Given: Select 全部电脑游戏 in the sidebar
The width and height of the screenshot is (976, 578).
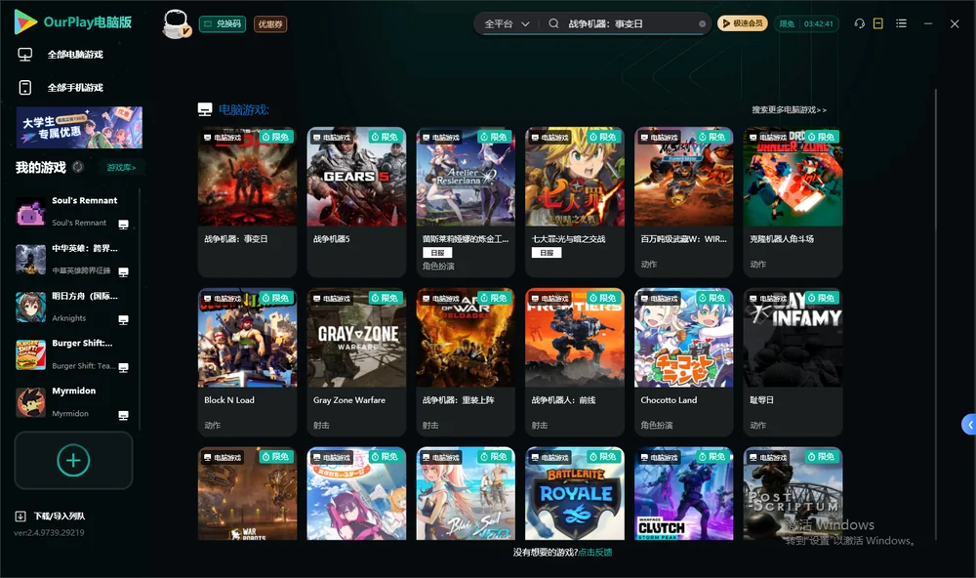Looking at the screenshot, I should pyautogui.click(x=75, y=55).
